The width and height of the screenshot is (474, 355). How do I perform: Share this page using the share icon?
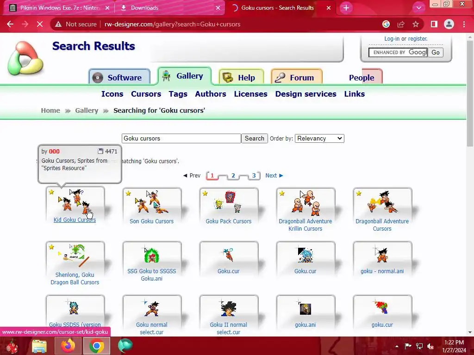tap(401, 24)
